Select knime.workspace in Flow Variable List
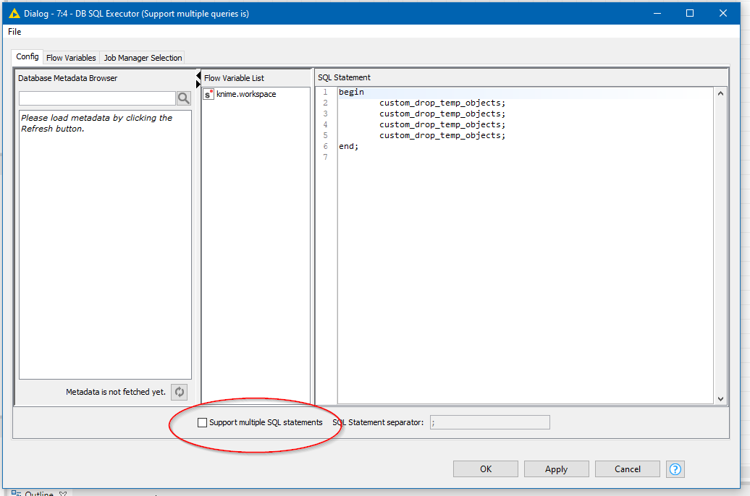This screenshot has width=750, height=496. point(246,94)
